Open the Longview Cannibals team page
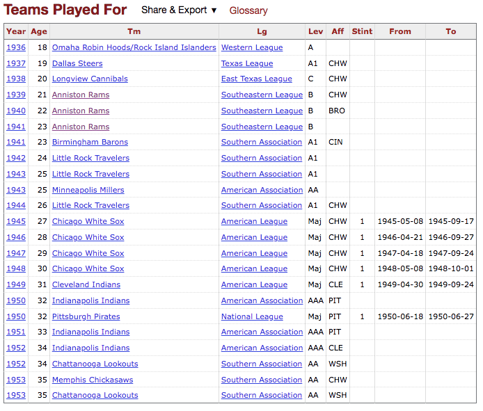 90,79
